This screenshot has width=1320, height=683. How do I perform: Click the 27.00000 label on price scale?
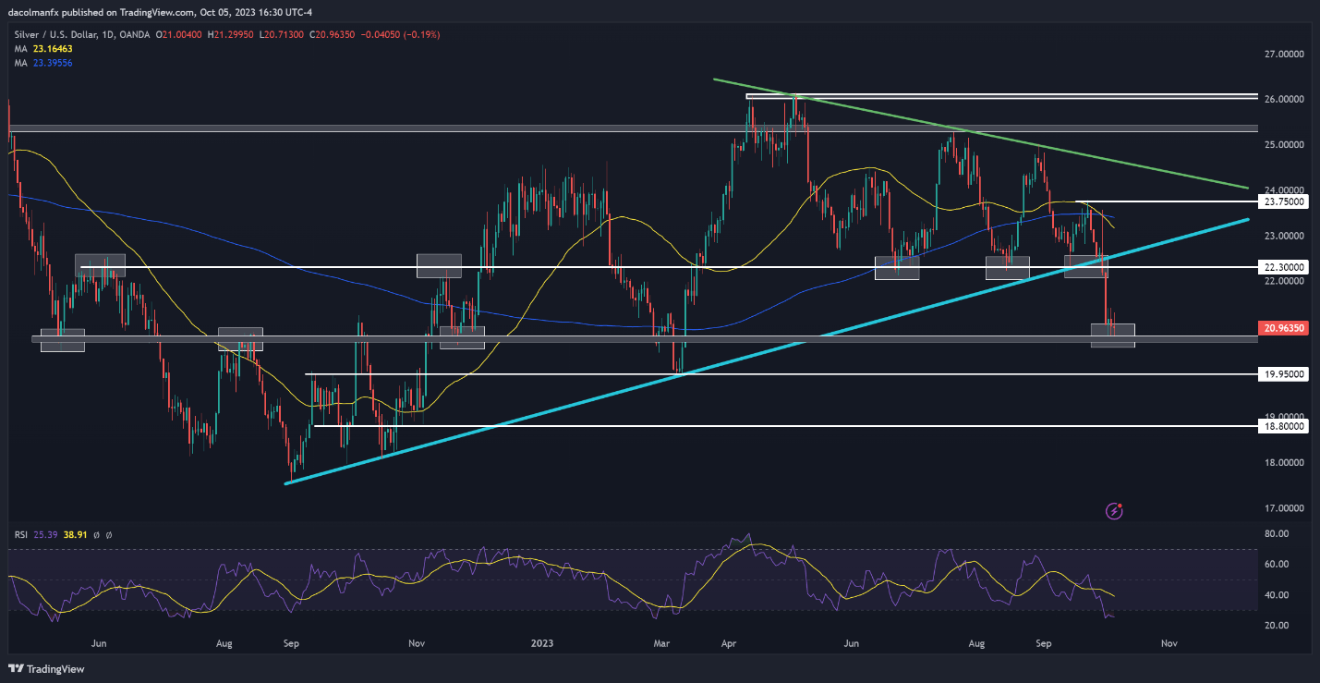coord(1283,55)
